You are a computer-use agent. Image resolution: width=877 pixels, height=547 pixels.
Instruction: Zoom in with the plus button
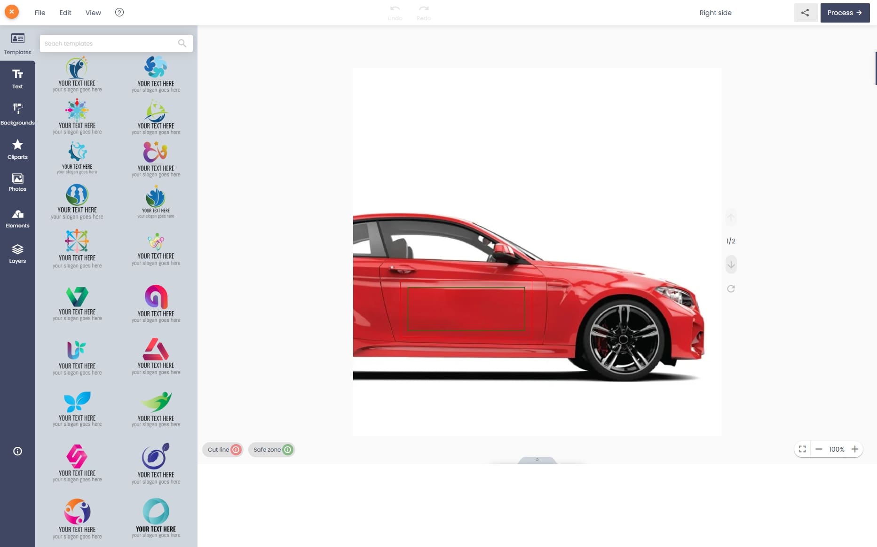tap(855, 449)
